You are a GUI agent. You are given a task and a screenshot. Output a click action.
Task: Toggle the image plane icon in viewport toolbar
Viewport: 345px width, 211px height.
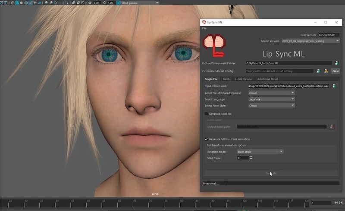1,3
